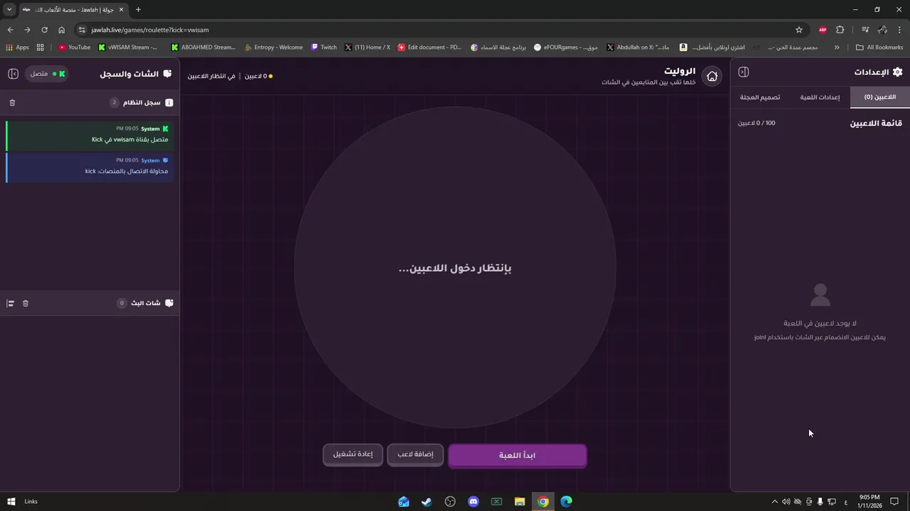Open the Chrome three-dot menu
The width and height of the screenshot is (910, 511).
click(900, 30)
